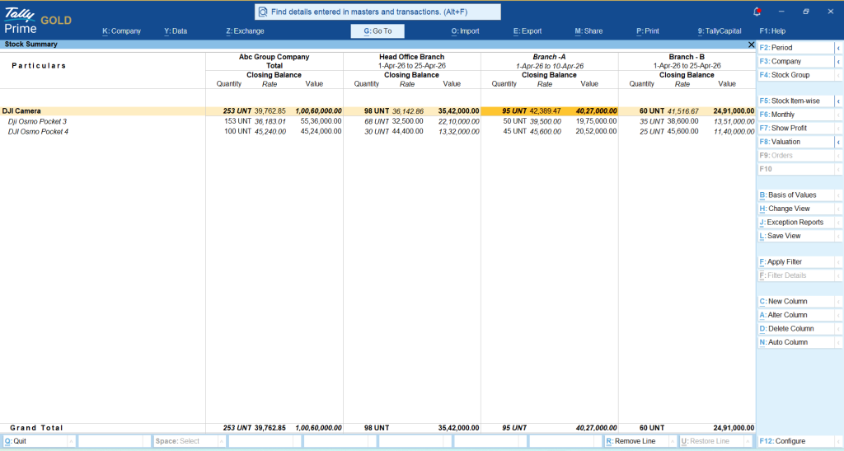Click F12: Configure button
The height and width of the screenshot is (451, 844).
pos(796,441)
